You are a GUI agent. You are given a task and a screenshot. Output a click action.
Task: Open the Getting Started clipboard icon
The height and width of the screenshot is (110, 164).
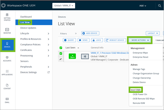(7, 15)
